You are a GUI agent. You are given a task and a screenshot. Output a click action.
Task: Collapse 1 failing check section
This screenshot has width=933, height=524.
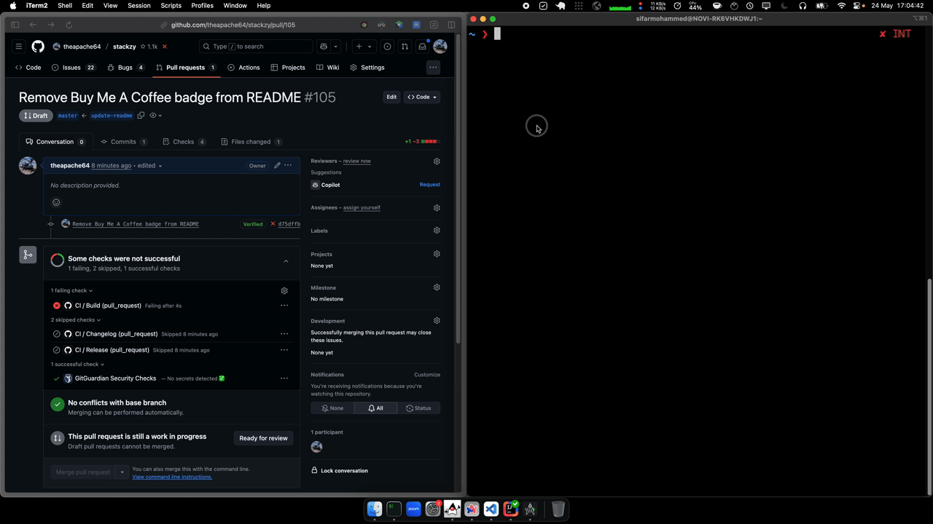(x=72, y=290)
